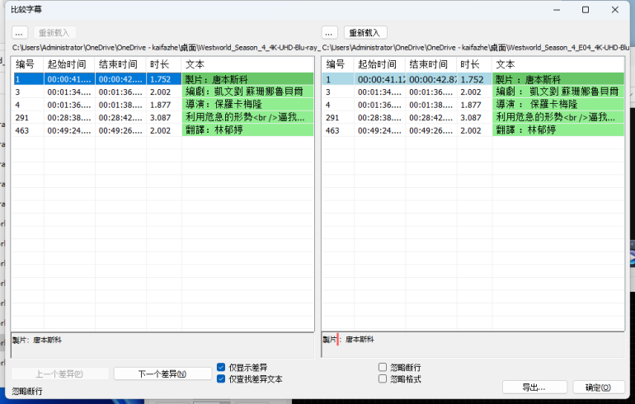Select right row 291 利用危急的形勢 cell
This screenshot has width=635, height=404.
coord(558,117)
